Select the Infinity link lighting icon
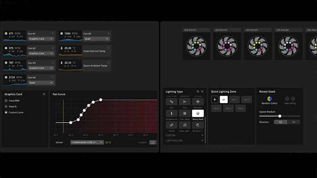The height and width of the screenshot is (178, 317). point(172,125)
